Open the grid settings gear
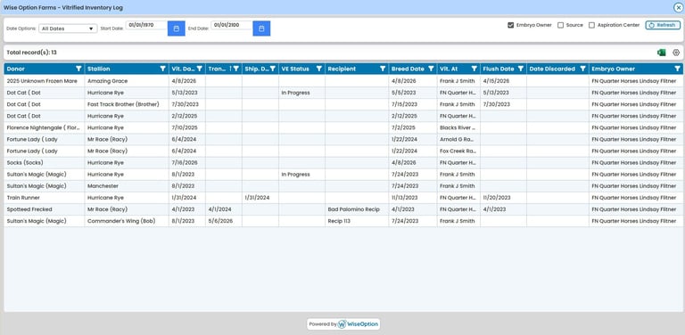The height and width of the screenshot is (335, 685). tap(676, 53)
